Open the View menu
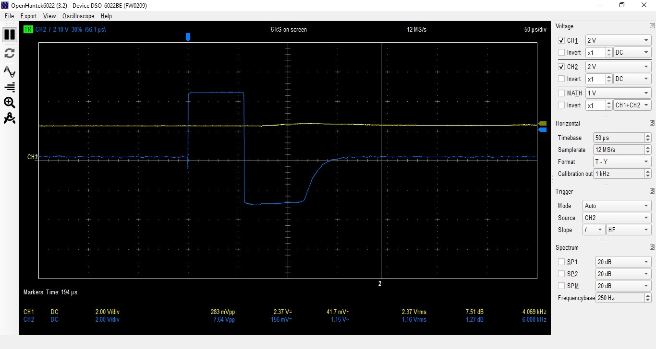 49,16
